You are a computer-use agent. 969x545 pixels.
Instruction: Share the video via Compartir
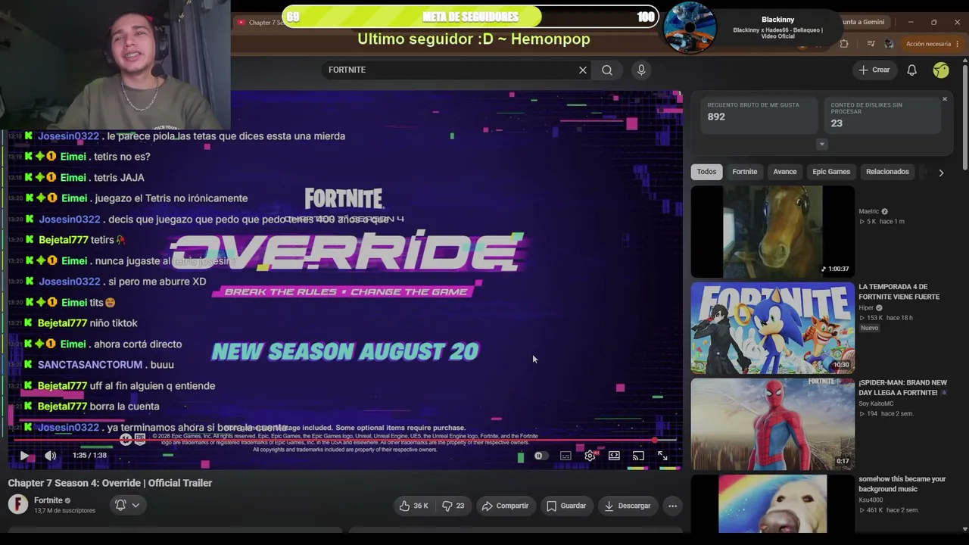click(x=505, y=506)
